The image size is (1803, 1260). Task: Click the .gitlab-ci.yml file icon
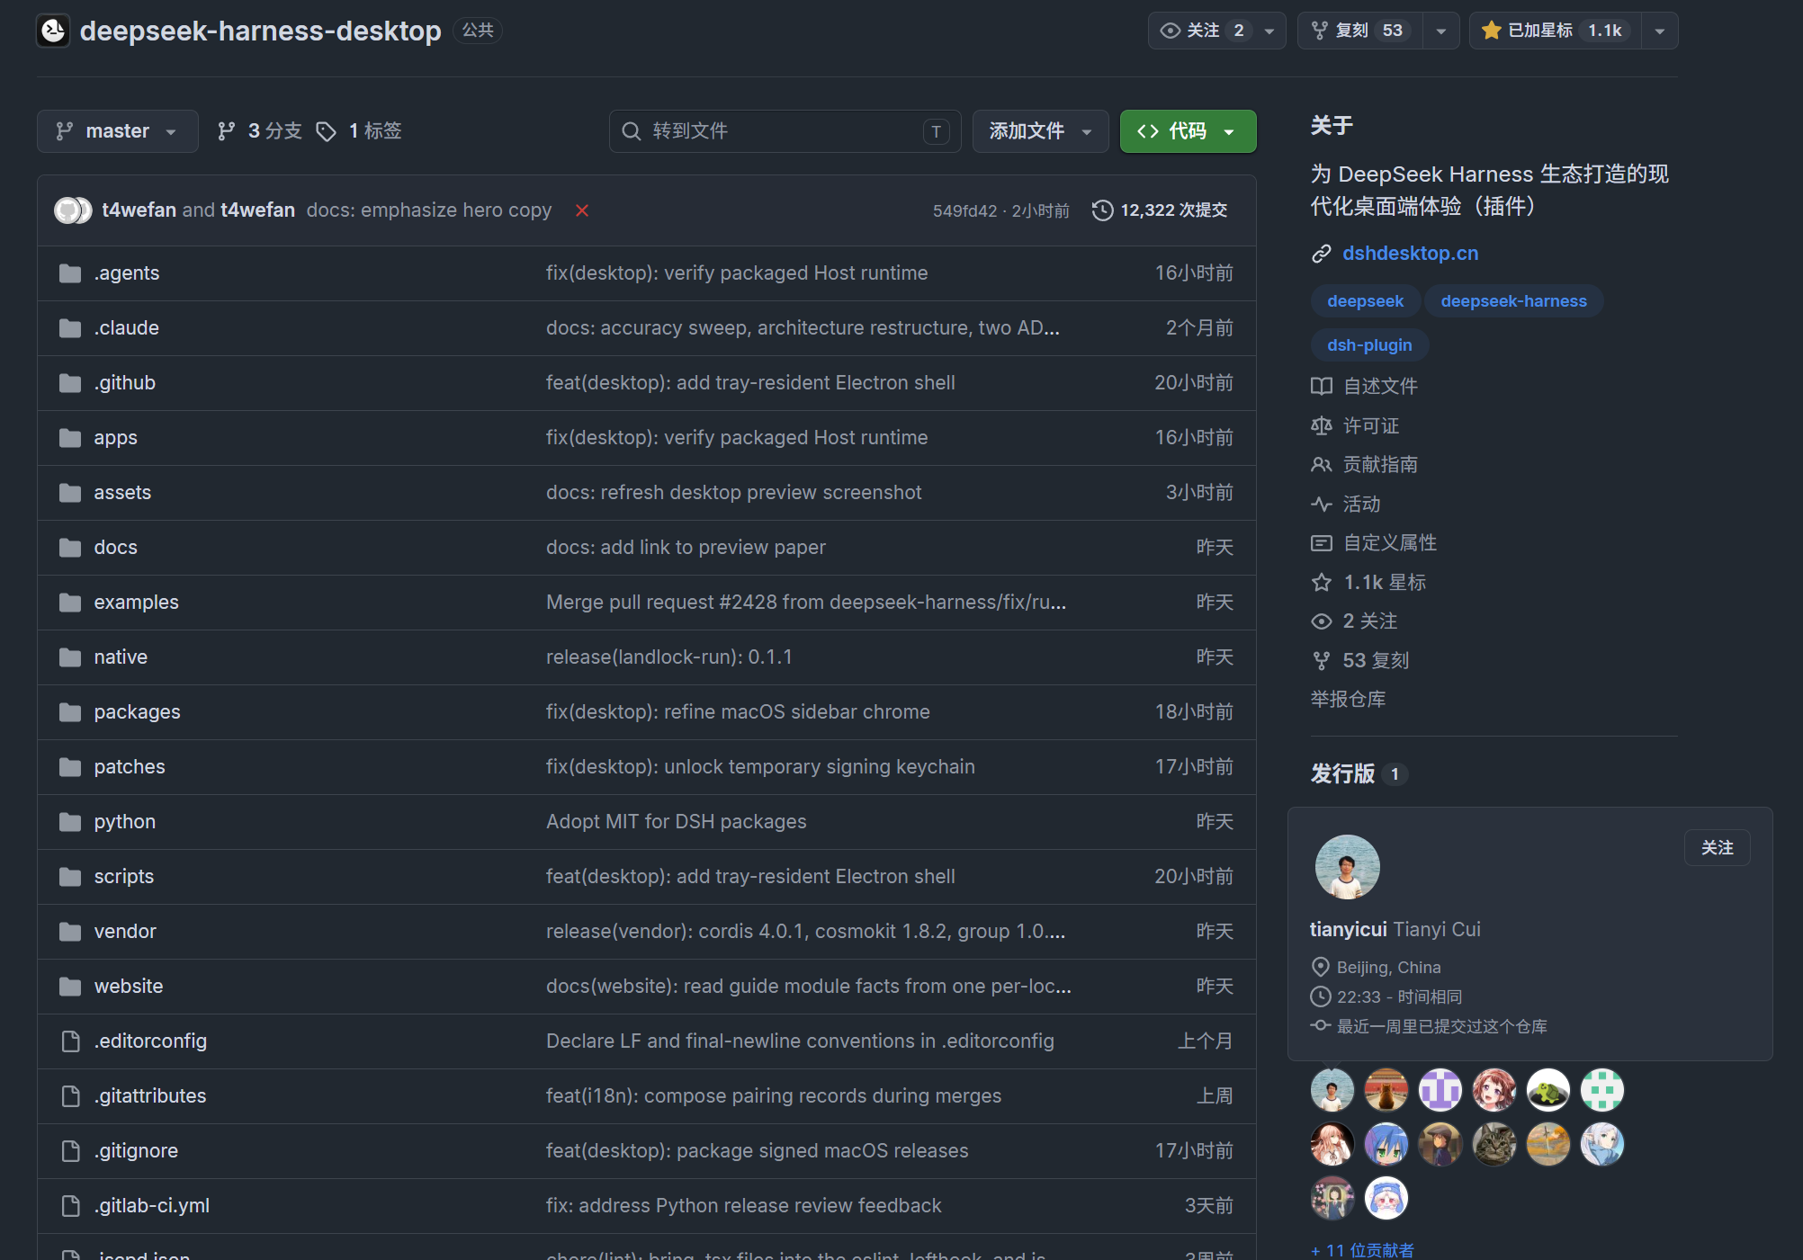click(x=70, y=1206)
